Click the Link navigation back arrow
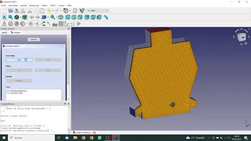 click(32, 17)
